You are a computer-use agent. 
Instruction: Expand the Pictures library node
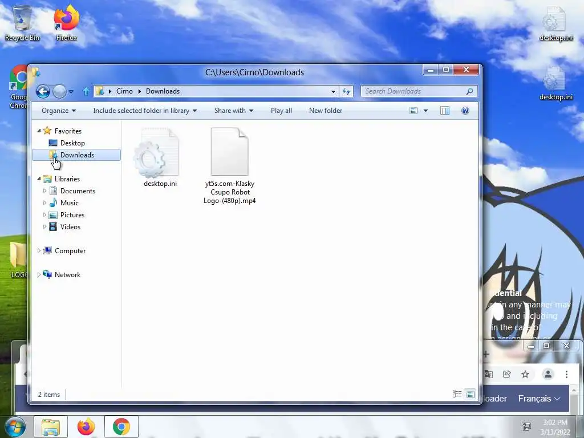(44, 214)
